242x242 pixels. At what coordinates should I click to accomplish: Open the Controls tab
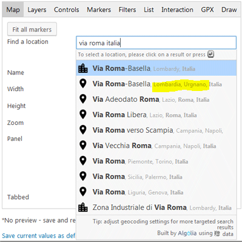pos(66,10)
